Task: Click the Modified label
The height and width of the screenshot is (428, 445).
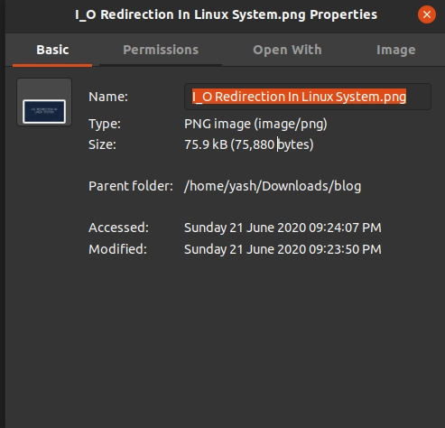Action: [x=117, y=249]
